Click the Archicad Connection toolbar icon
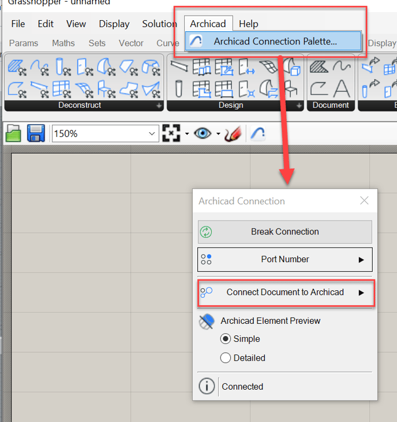Image resolution: width=397 pixels, height=422 pixels. pyautogui.click(x=258, y=133)
